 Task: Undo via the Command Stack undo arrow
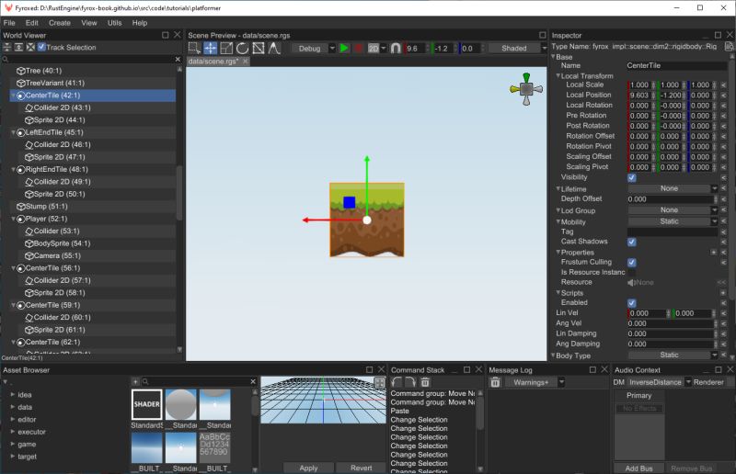click(397, 382)
